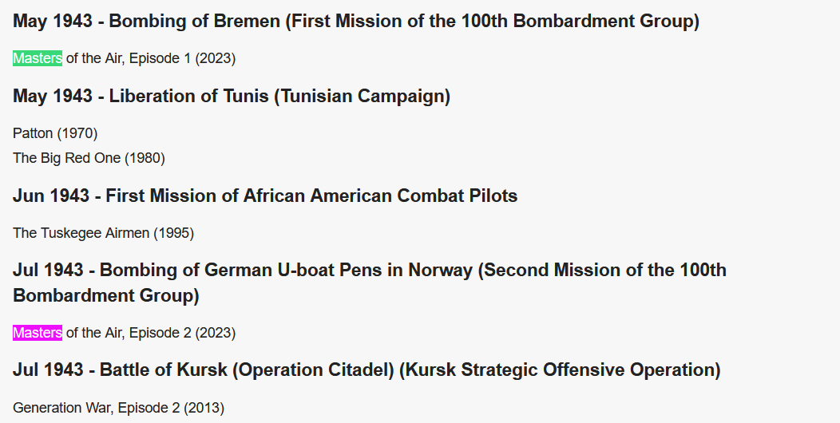Viewport: 840px width, 423px height.
Task: Click 'of the Air, Episode 1 (2023)' text
Action: (x=151, y=58)
